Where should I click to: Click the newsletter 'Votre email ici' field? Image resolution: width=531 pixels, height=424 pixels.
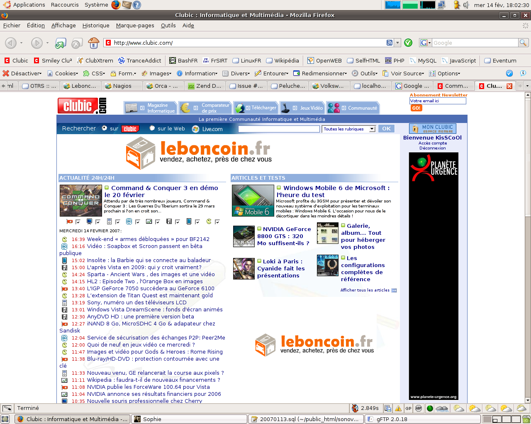[x=438, y=101]
